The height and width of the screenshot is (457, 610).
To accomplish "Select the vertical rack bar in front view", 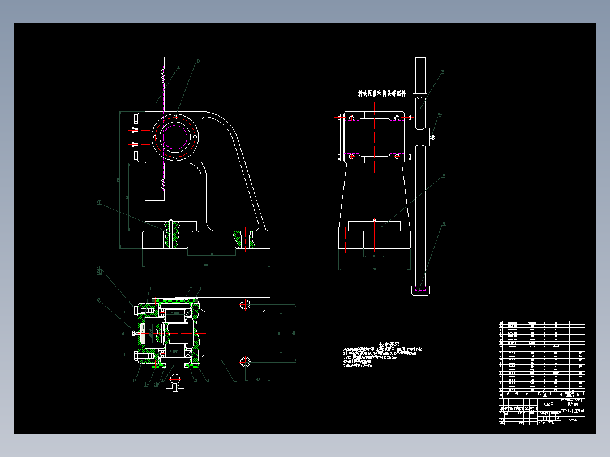I will tap(155, 129).
